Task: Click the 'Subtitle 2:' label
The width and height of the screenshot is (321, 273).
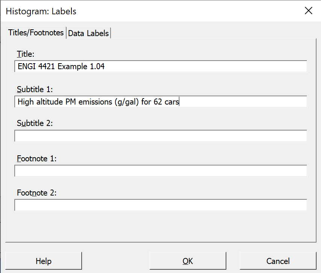Action: coord(35,123)
